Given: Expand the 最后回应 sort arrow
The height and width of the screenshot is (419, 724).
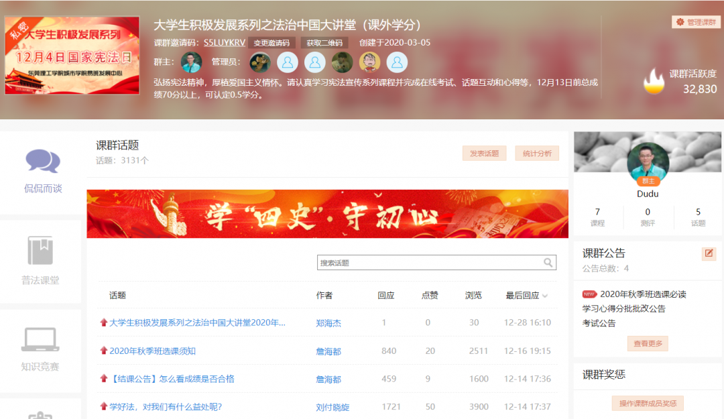Looking at the screenshot, I should (x=544, y=296).
